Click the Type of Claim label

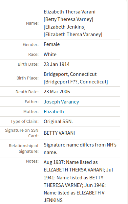pyautogui.click(x=25, y=122)
